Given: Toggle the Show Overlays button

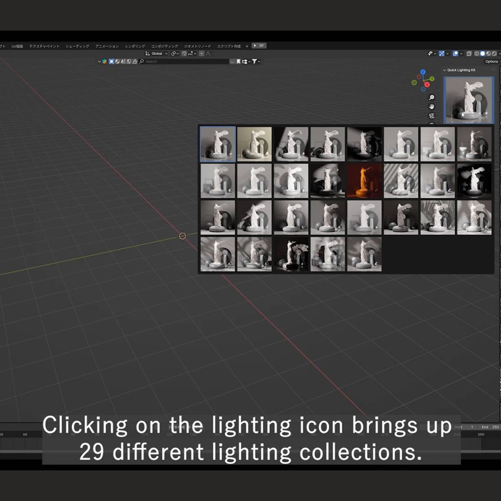Looking at the screenshot, I should 455,54.
